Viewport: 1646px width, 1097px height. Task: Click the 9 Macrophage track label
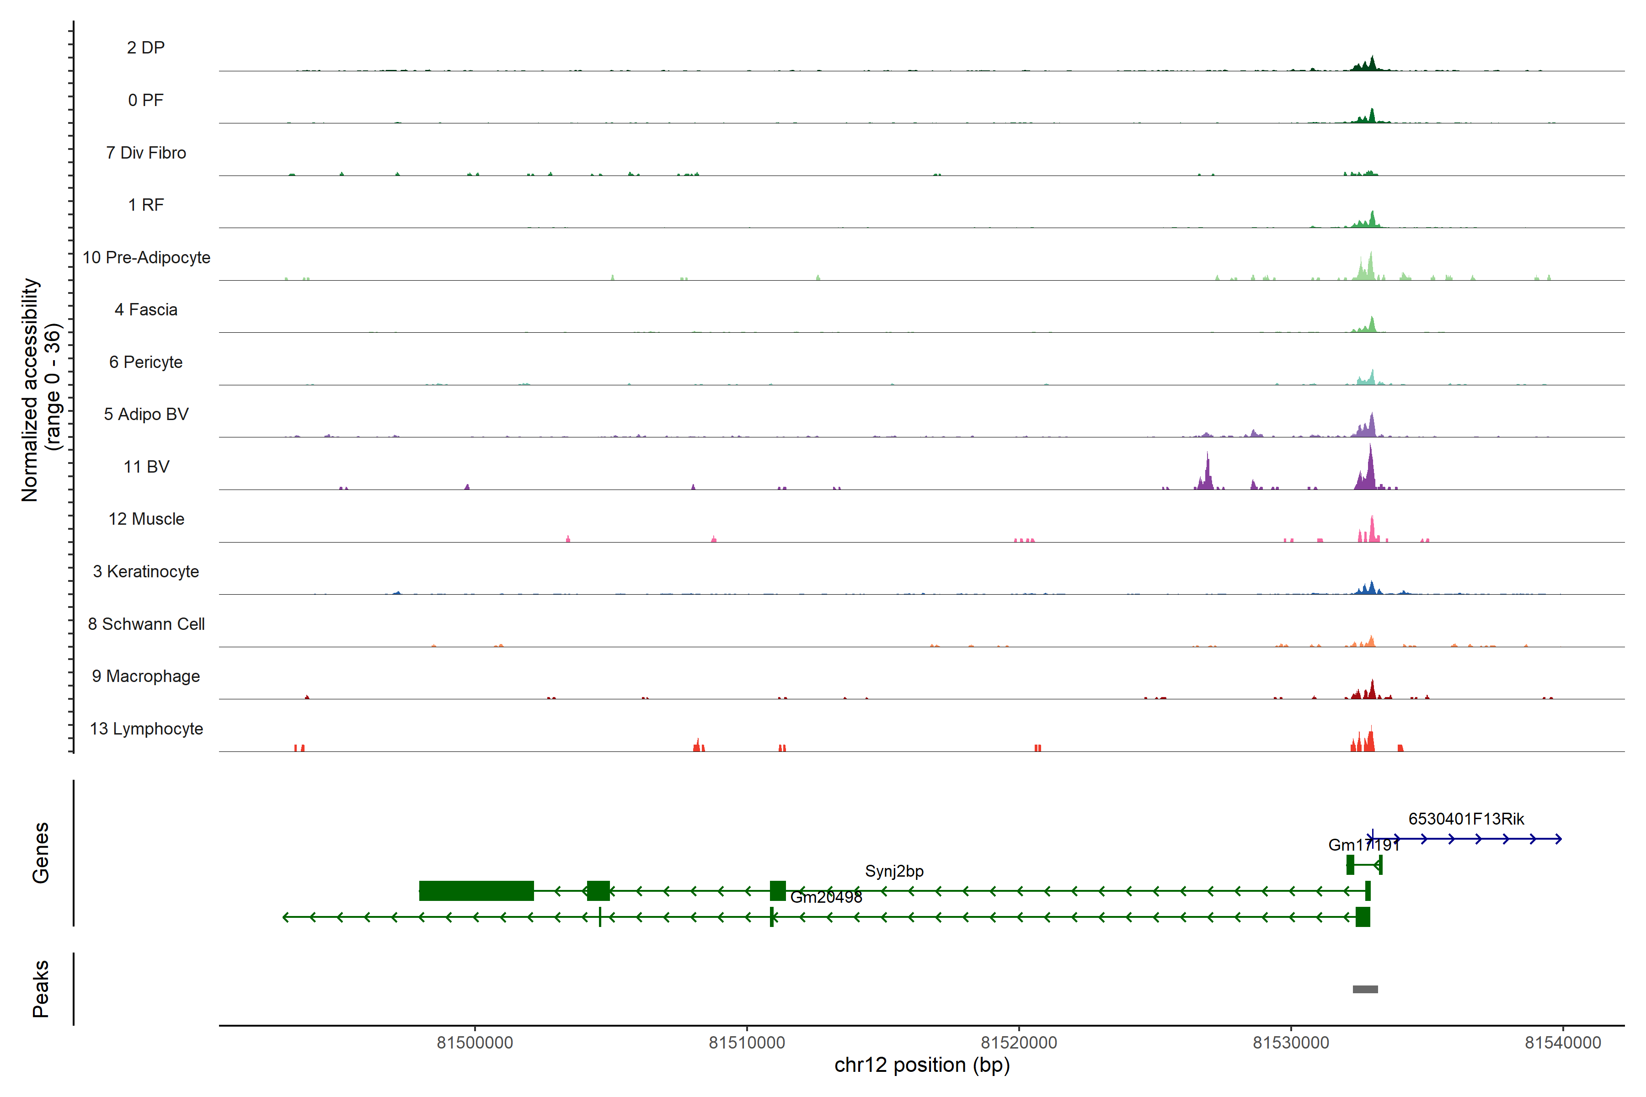tap(146, 676)
